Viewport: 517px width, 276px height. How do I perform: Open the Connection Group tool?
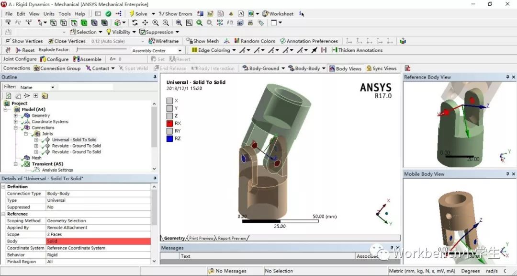tap(57, 68)
